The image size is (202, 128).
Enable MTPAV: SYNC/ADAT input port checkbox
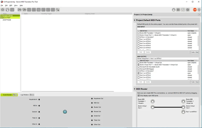point(139,37)
